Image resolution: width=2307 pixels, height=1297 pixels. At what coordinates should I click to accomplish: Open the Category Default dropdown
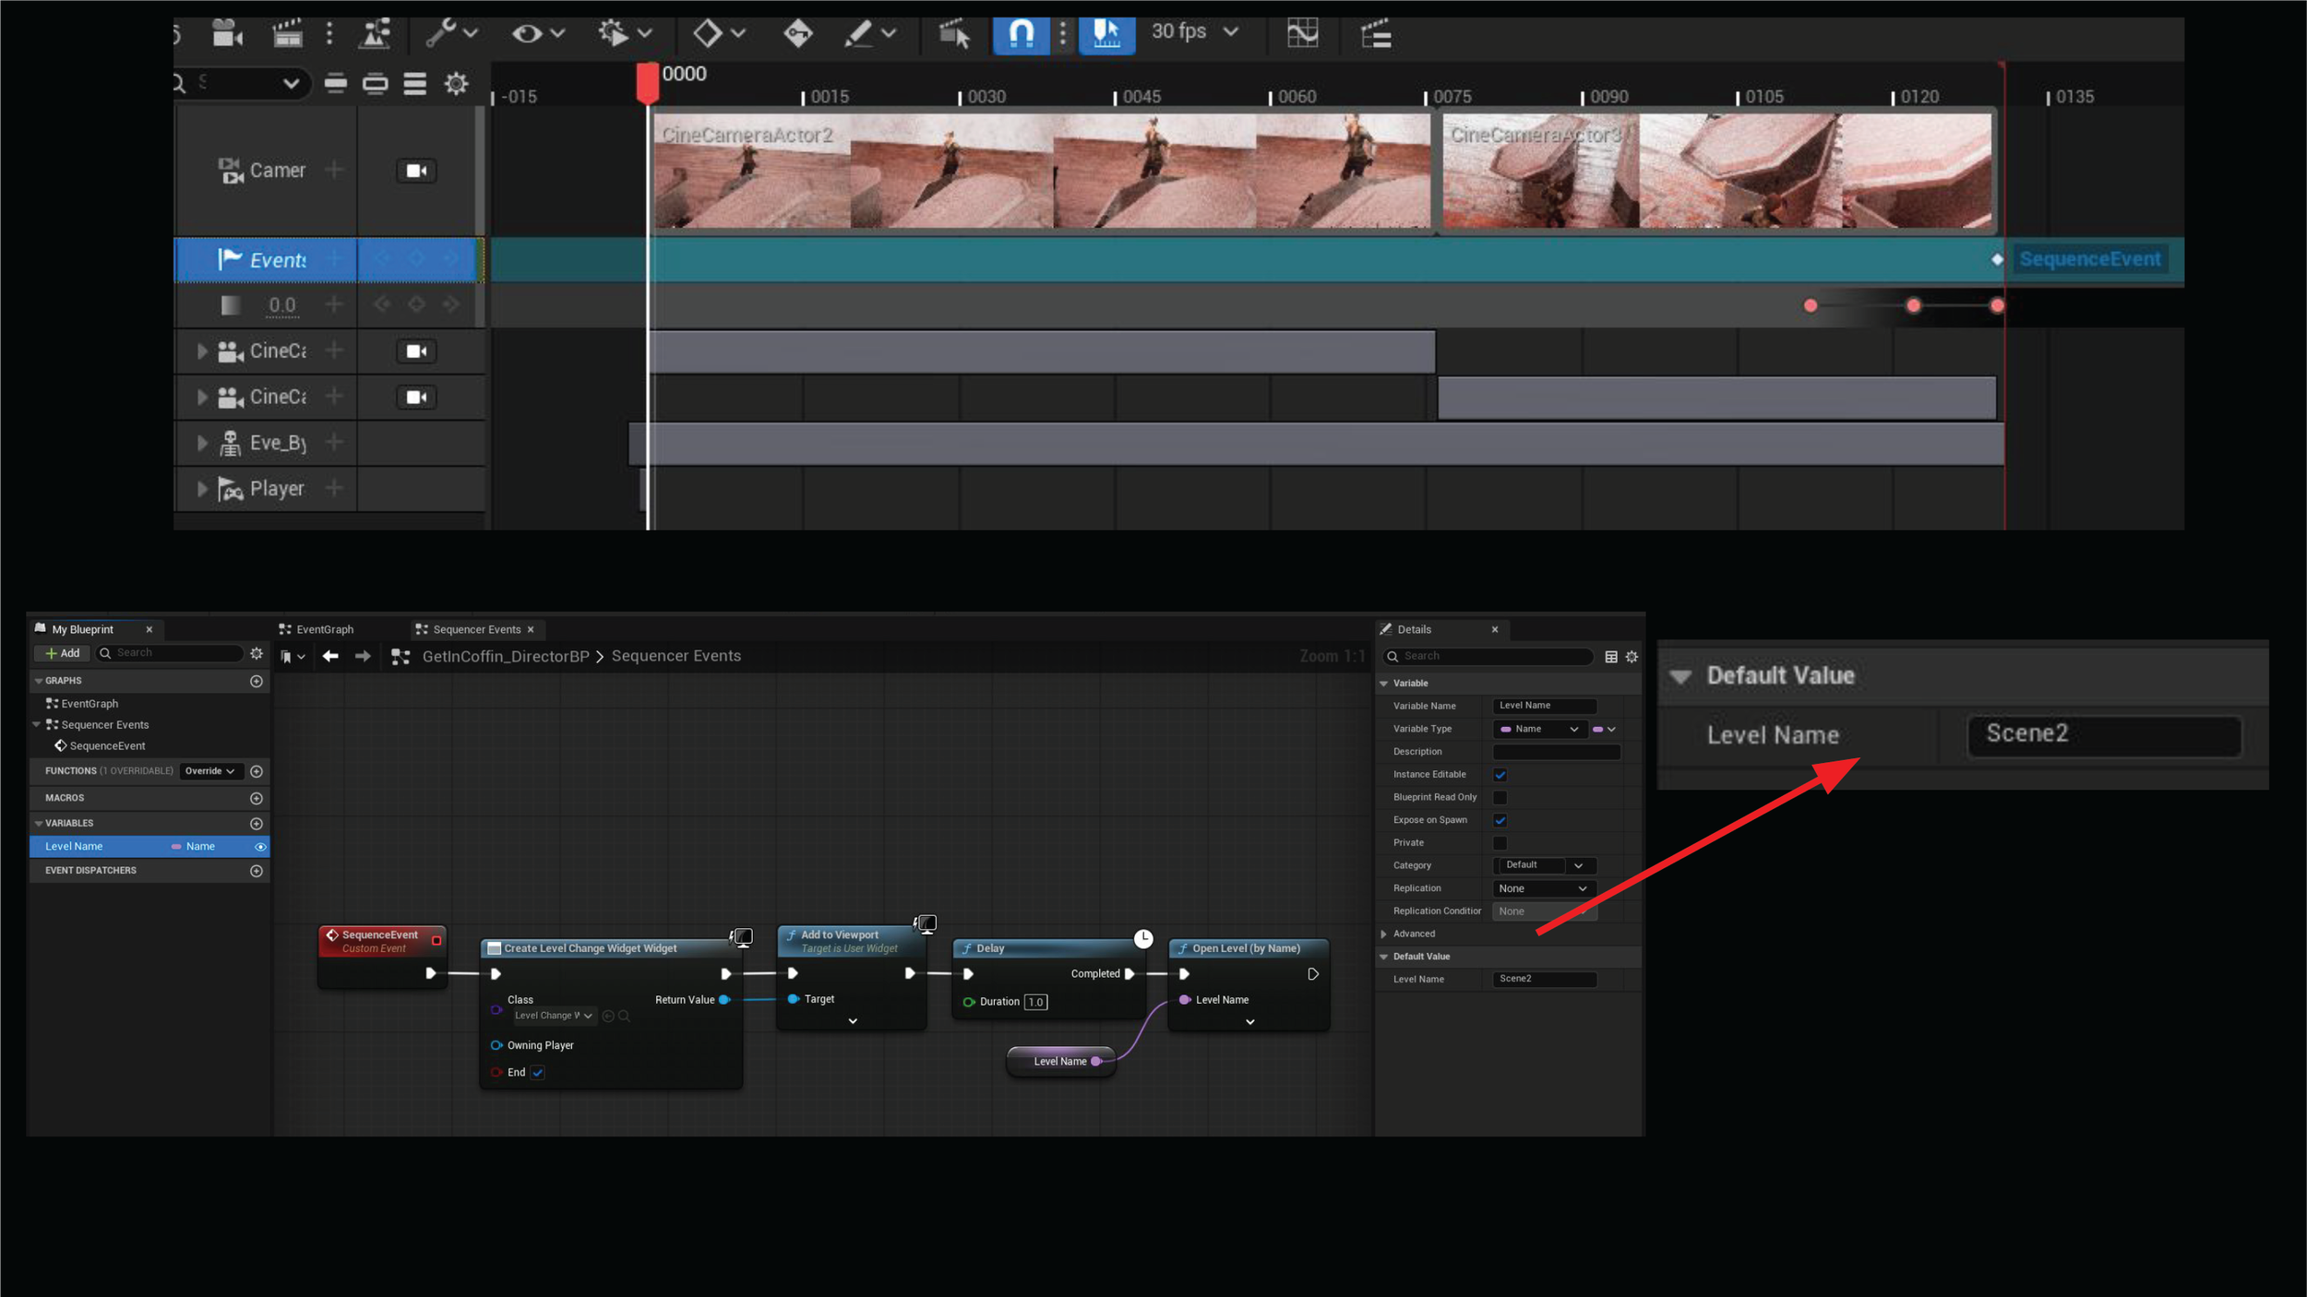[1545, 865]
